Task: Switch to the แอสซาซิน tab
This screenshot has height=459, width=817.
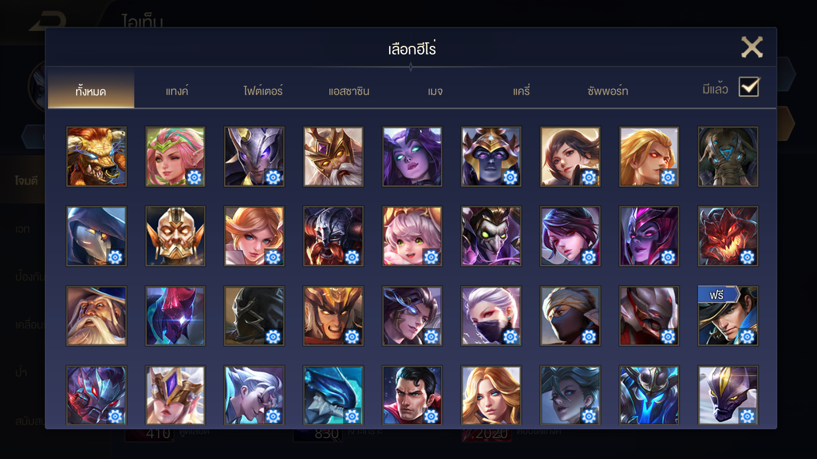Action: pos(349,91)
